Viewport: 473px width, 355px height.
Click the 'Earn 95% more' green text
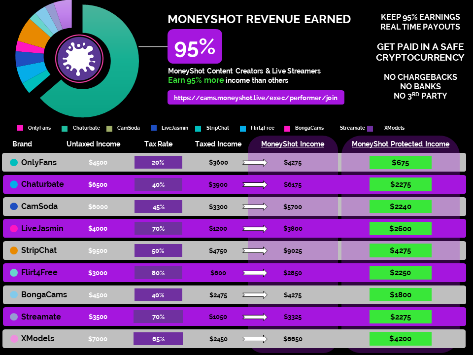coord(196,80)
